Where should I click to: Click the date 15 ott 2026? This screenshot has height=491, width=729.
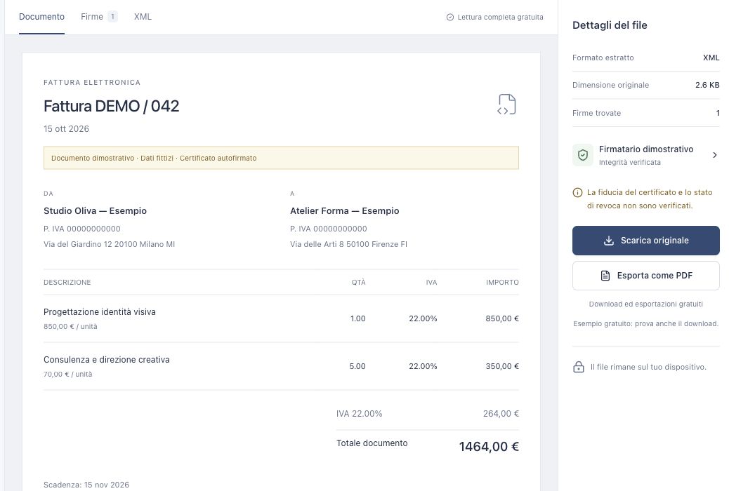coord(66,128)
